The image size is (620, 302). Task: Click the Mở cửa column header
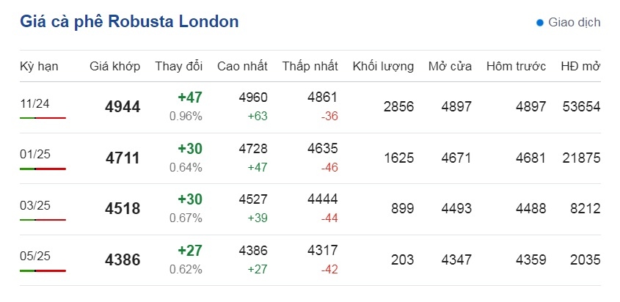pyautogui.click(x=450, y=66)
